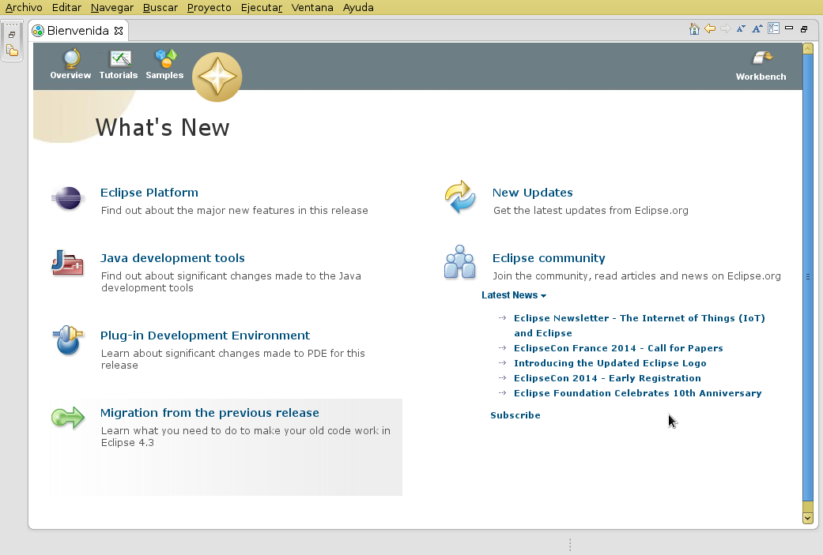Open the Ayuda menu
Viewport: 823px width, 555px height.
pyautogui.click(x=358, y=7)
